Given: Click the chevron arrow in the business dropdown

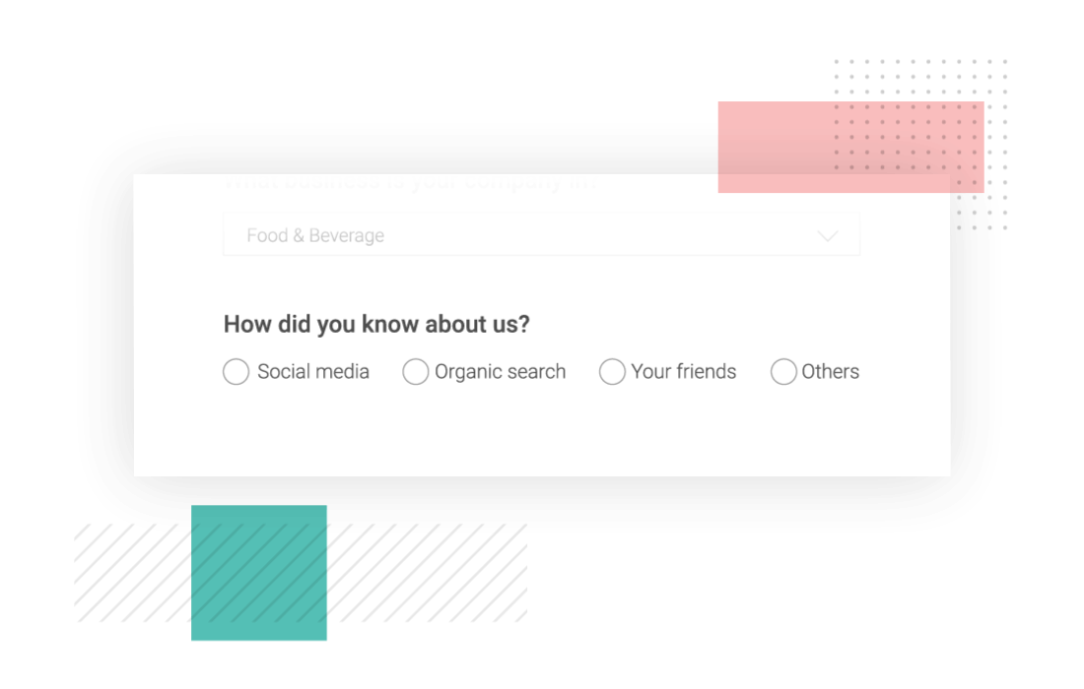Looking at the screenshot, I should [827, 236].
